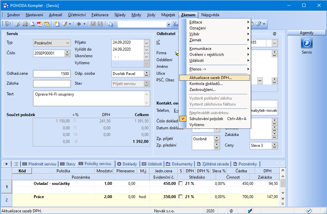Toggle Sdružování položek menu option
This screenshot has width=327, height=214.
point(215,119)
